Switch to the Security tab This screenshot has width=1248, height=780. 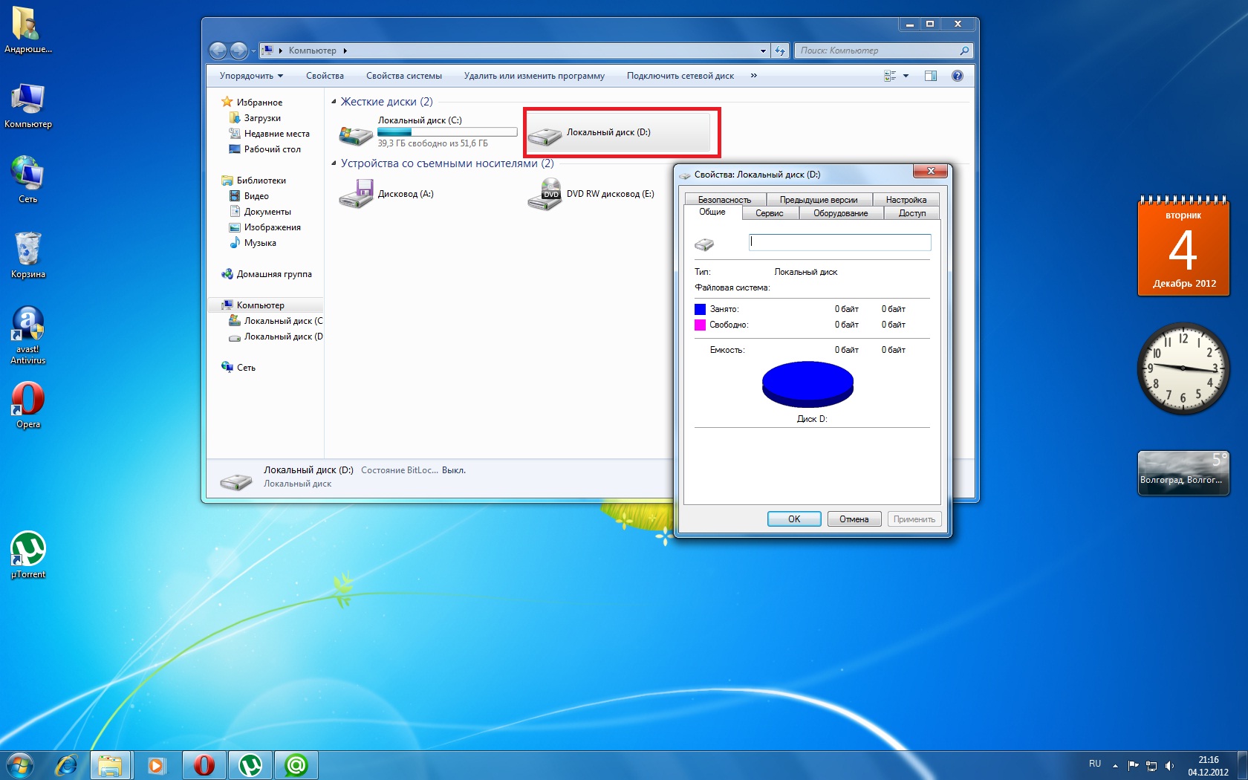click(724, 200)
